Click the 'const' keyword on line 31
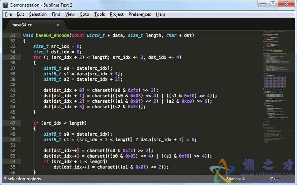 point(78,35)
